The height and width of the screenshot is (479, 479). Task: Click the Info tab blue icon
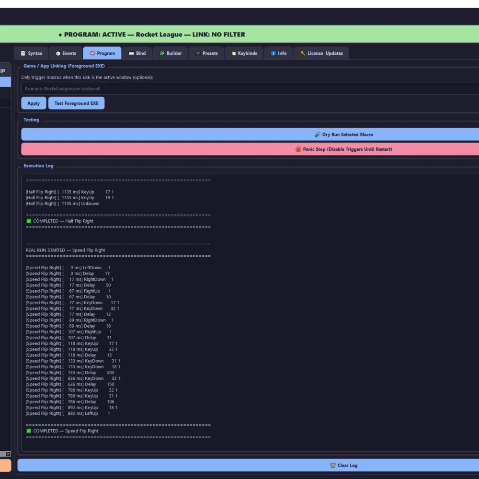273,53
